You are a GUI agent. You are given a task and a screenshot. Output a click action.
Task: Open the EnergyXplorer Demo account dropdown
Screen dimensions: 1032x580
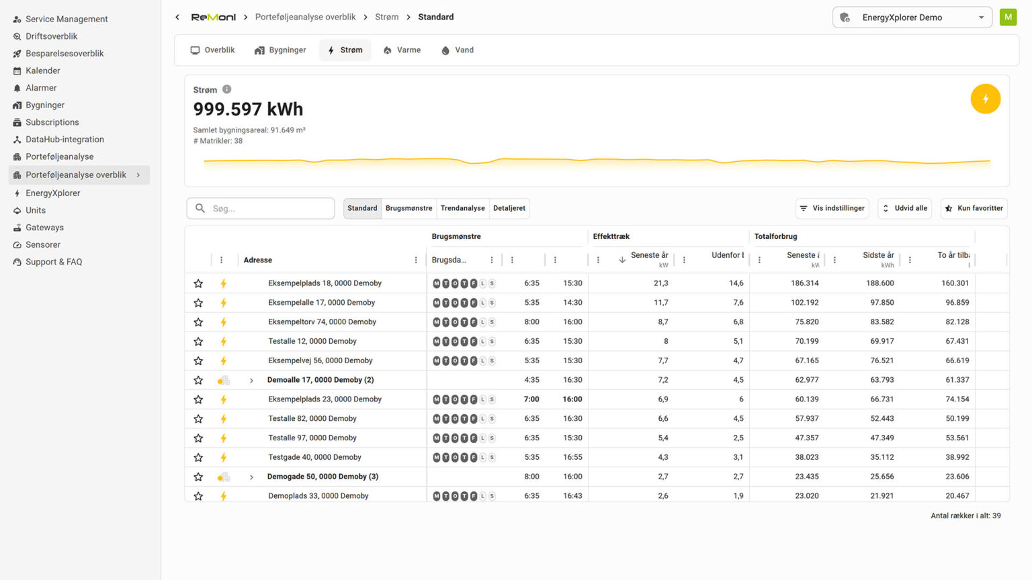[x=912, y=17]
